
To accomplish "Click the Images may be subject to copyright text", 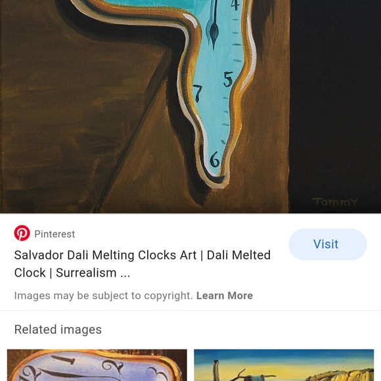I will point(104,296).
